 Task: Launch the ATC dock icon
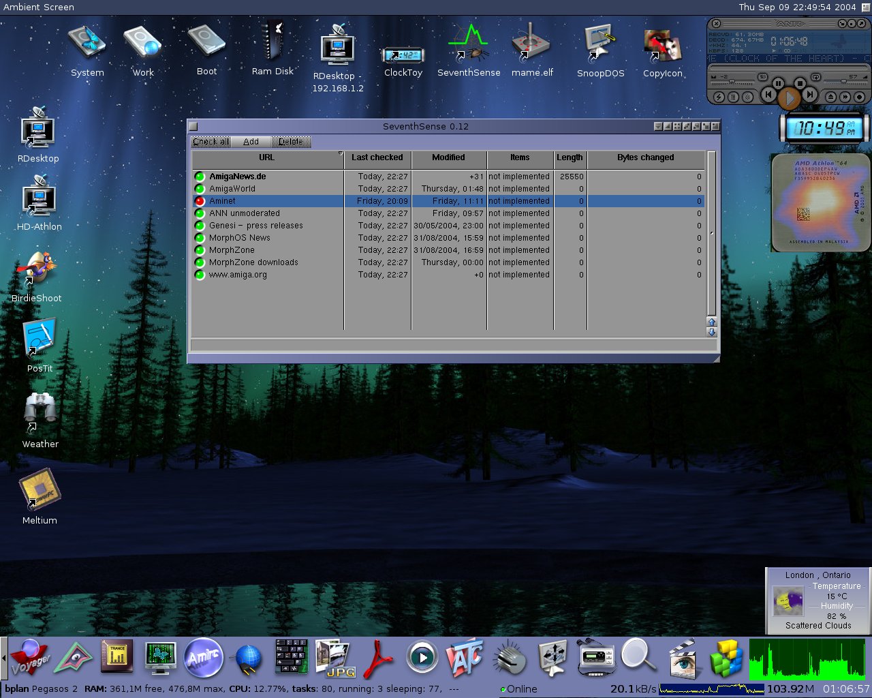465,658
